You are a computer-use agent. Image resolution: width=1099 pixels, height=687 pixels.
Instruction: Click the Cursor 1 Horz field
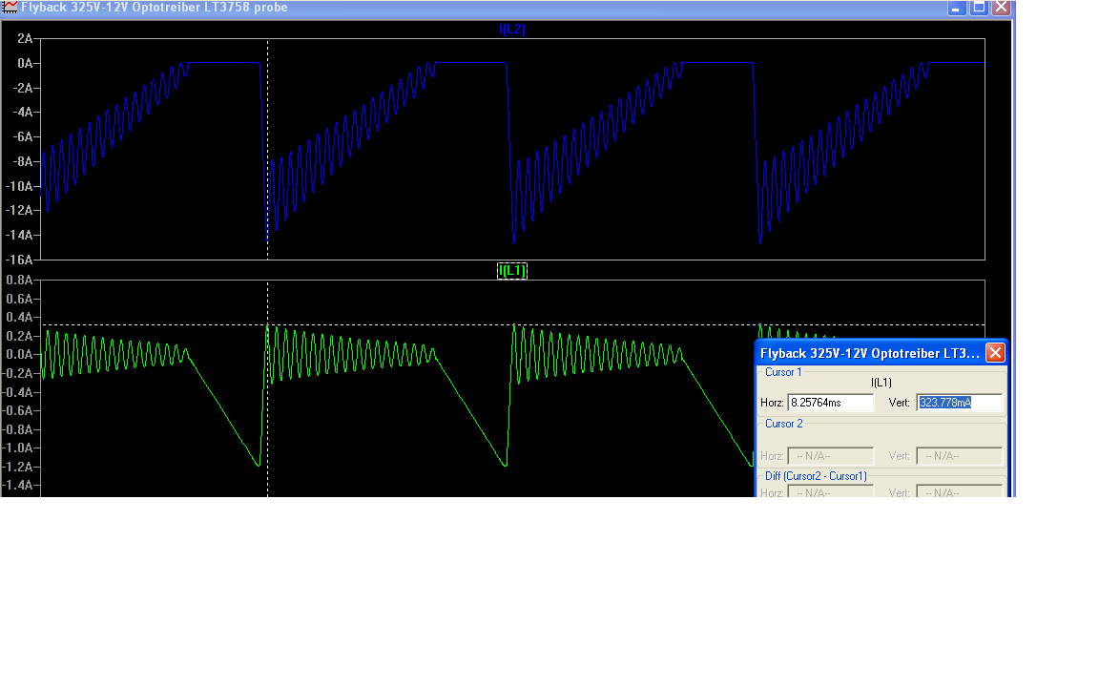coord(830,403)
